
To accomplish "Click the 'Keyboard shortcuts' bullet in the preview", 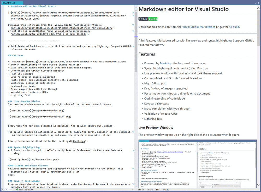I will click(x=156, y=104).
